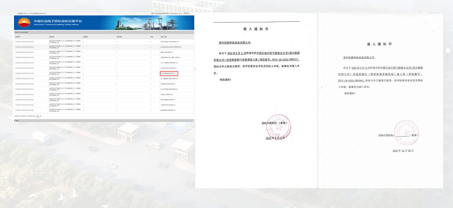453x208 pixels.
Task: Click the 准入通知书 title of the right letter
Action: click(380, 44)
